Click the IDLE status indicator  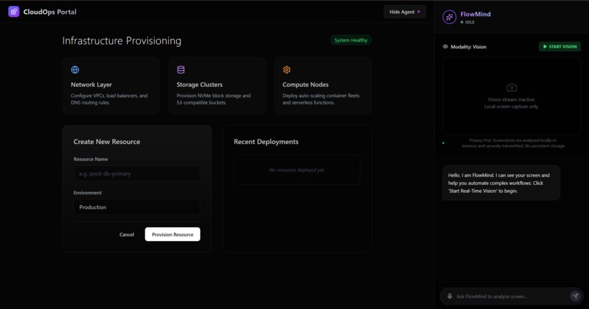coord(468,22)
